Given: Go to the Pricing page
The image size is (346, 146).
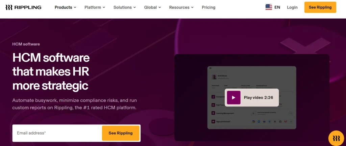Looking at the screenshot, I should coord(208,7).
